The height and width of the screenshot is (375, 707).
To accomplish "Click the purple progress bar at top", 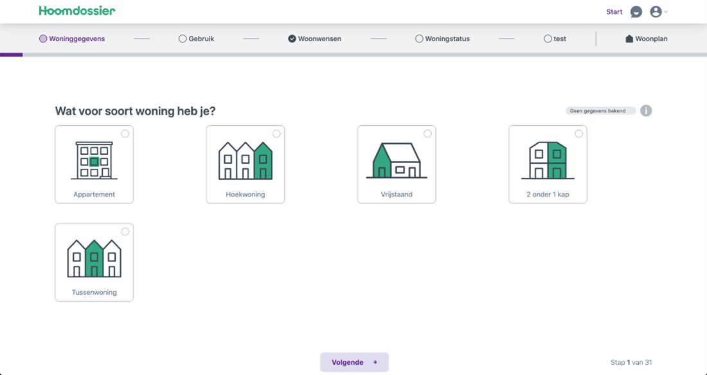I will 12,55.
